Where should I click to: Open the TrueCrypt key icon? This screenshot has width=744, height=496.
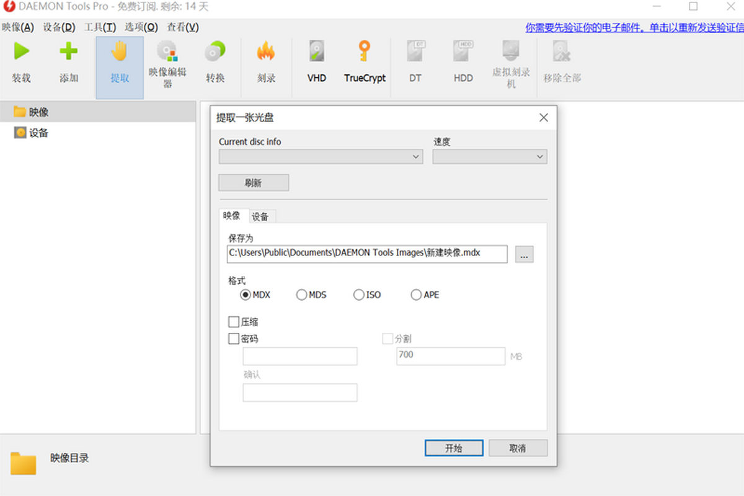(x=365, y=52)
